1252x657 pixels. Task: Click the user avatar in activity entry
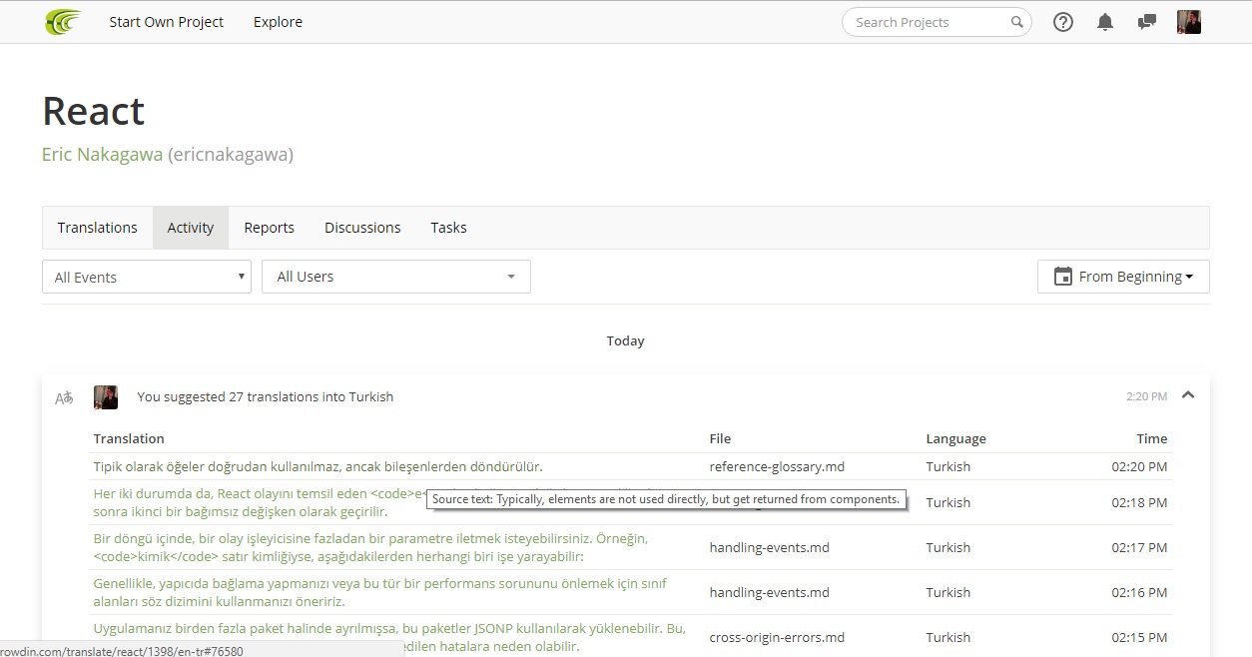tap(106, 397)
